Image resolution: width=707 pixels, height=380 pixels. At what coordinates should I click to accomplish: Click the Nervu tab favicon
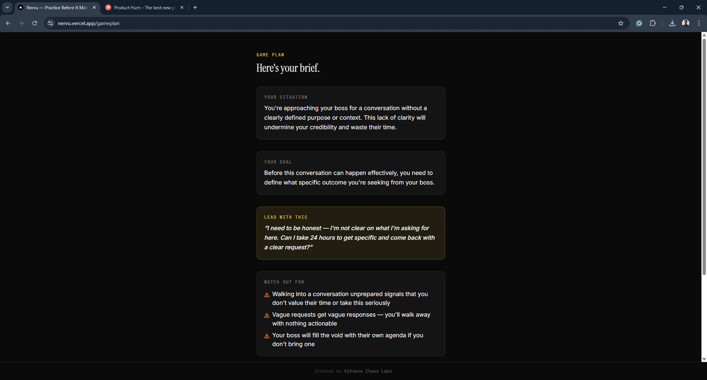pyautogui.click(x=21, y=7)
